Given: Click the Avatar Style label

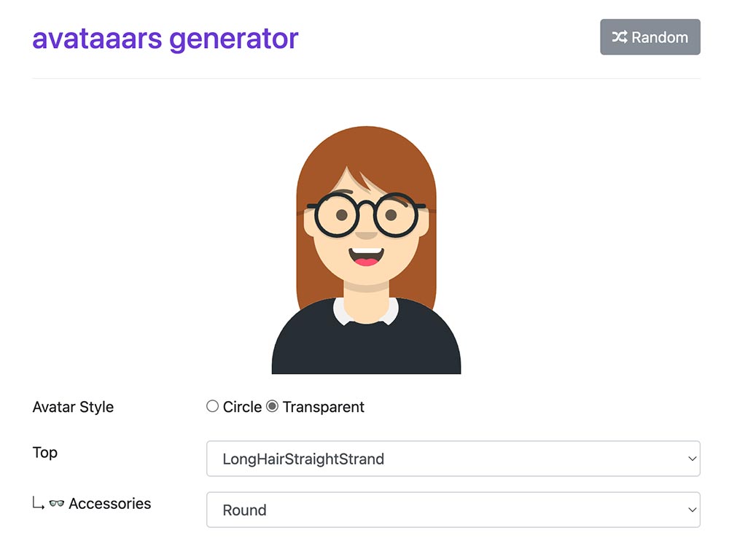Looking at the screenshot, I should [73, 408].
